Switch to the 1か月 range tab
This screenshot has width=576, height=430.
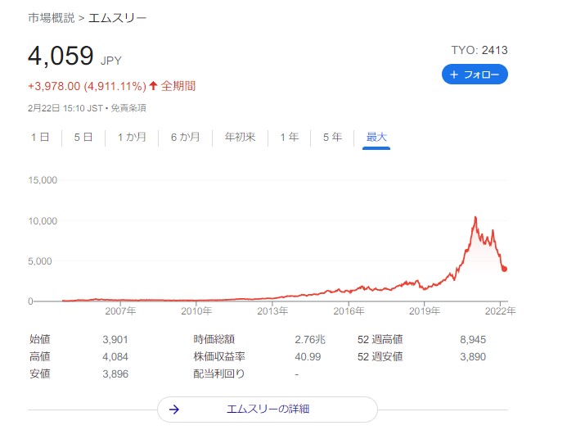(132, 138)
